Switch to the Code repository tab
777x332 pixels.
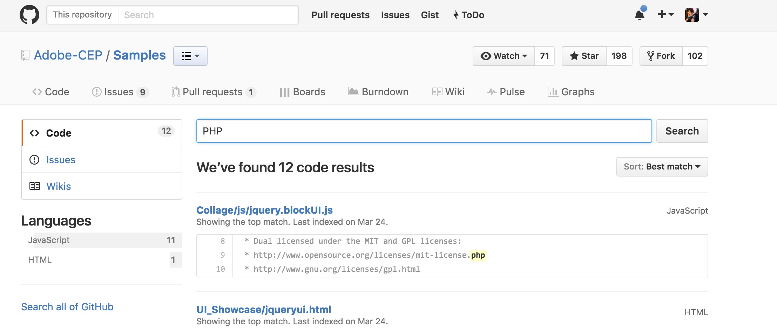(x=51, y=92)
